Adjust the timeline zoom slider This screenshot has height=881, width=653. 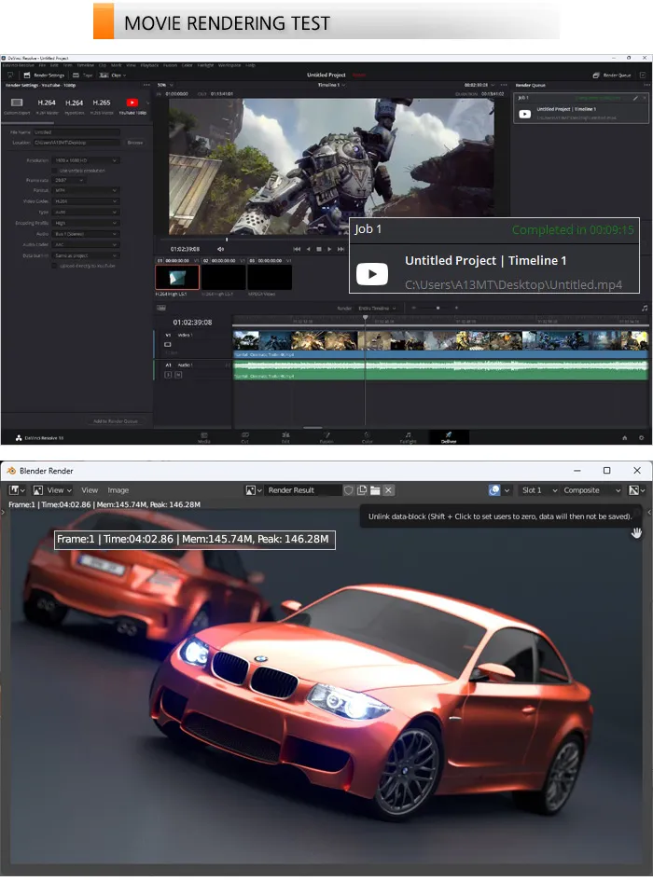(436, 308)
